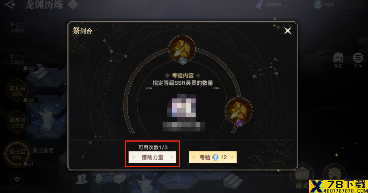Click the pixelated hero thumbnail
Image resolution: width=368 pixels, height=193 pixels.
tap(181, 106)
